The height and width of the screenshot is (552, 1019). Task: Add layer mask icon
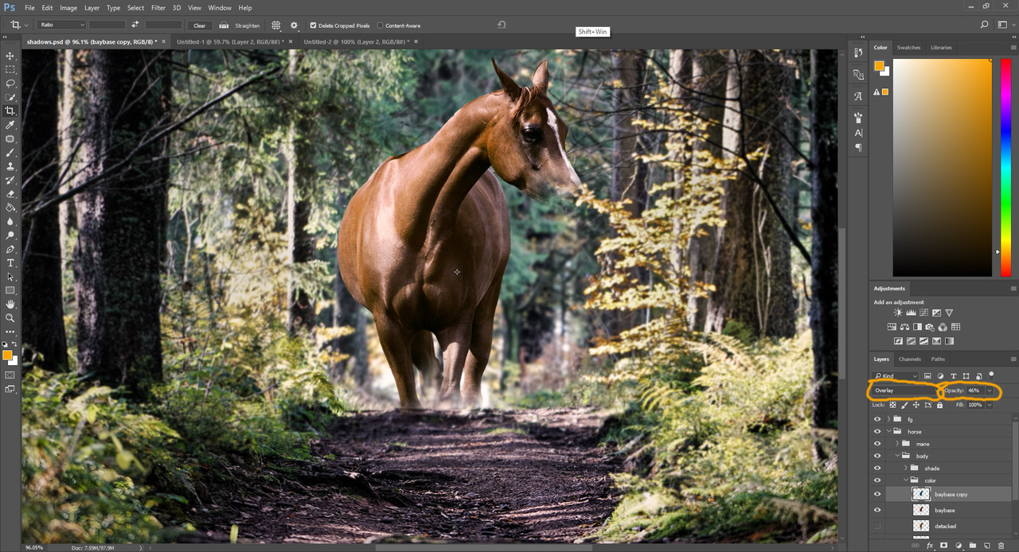point(944,546)
